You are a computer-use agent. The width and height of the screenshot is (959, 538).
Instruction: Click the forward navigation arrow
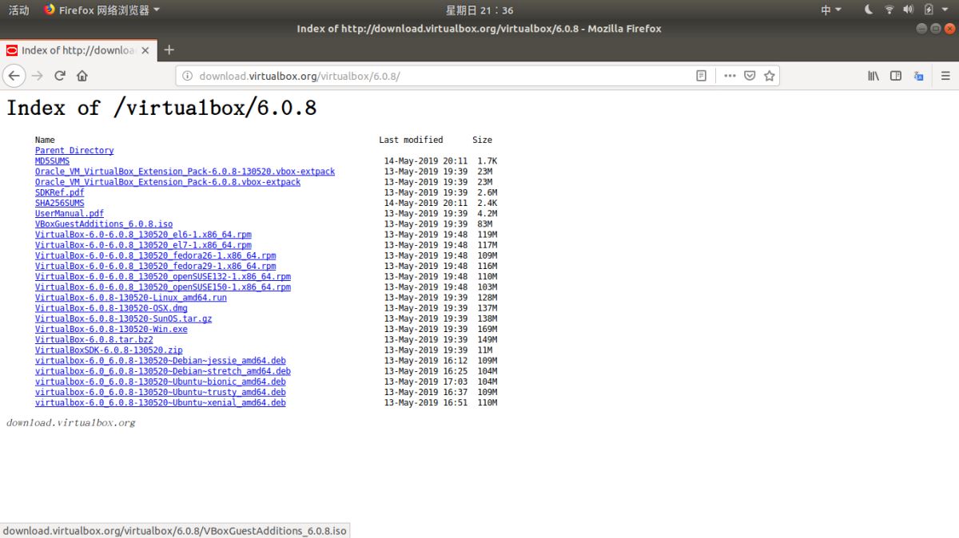pyautogui.click(x=37, y=76)
